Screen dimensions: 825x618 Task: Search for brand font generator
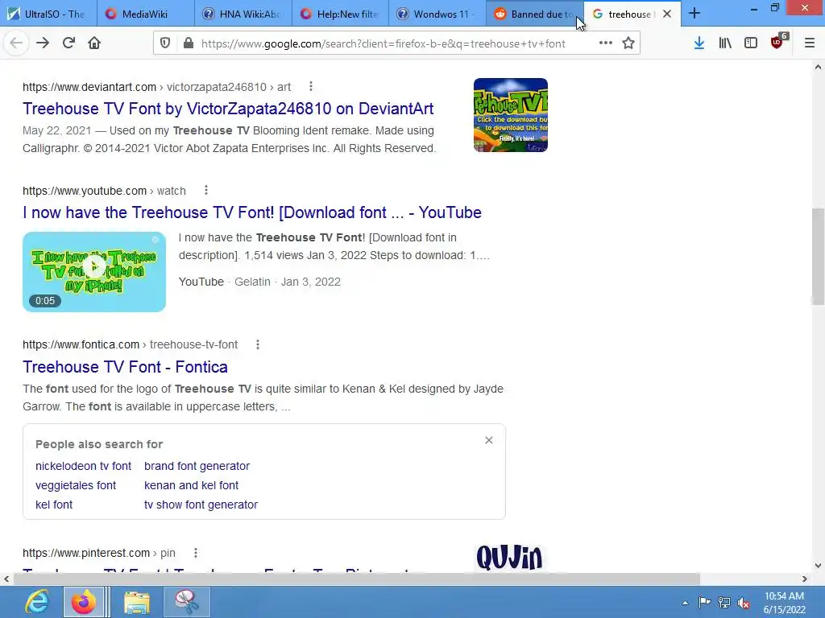pos(197,466)
